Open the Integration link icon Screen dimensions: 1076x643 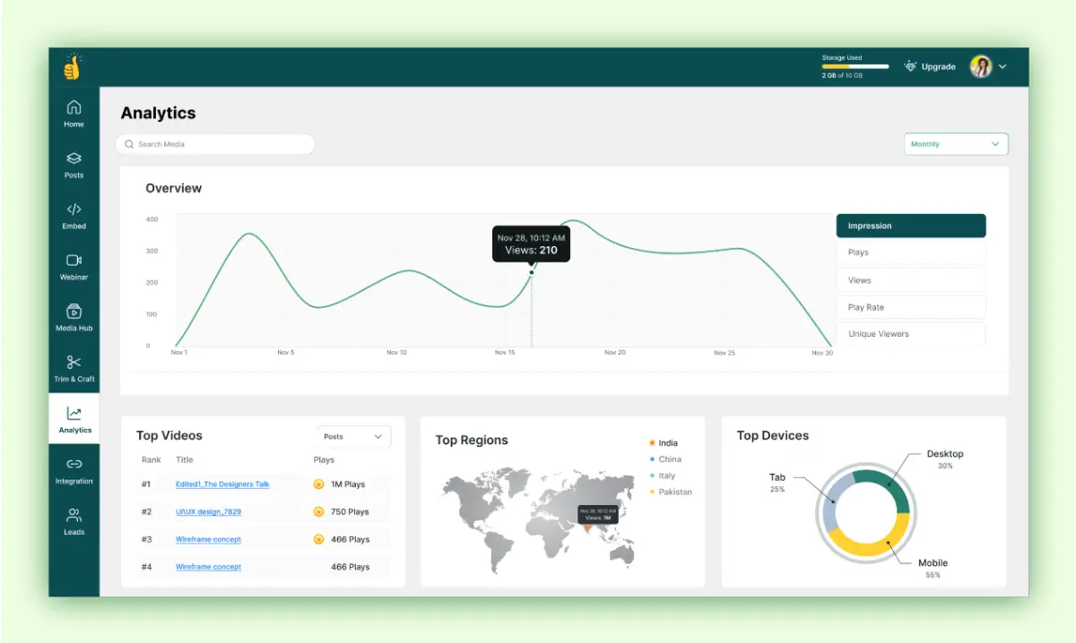pyautogui.click(x=74, y=464)
